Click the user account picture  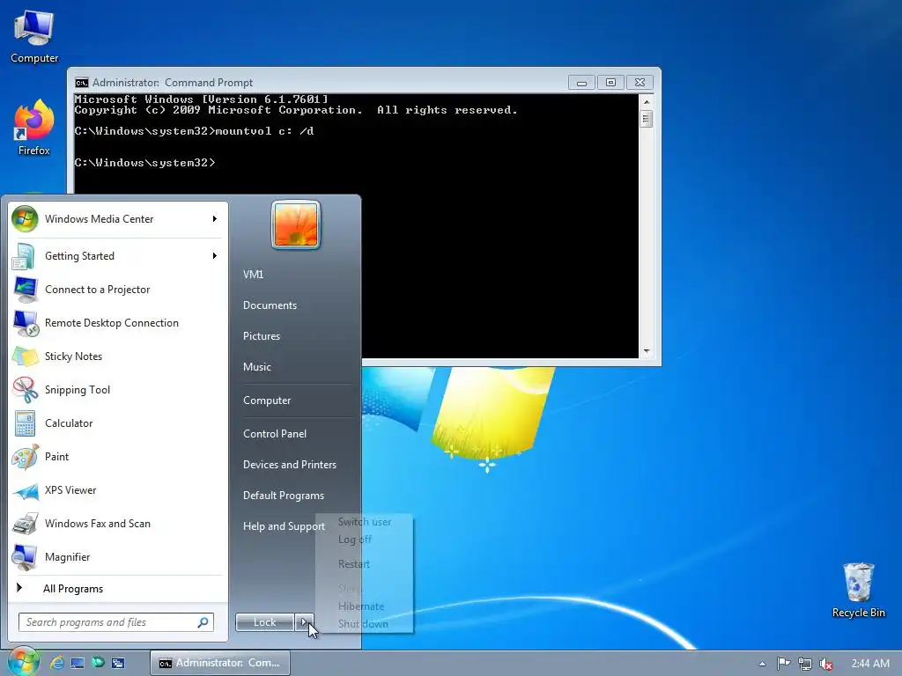tap(296, 224)
